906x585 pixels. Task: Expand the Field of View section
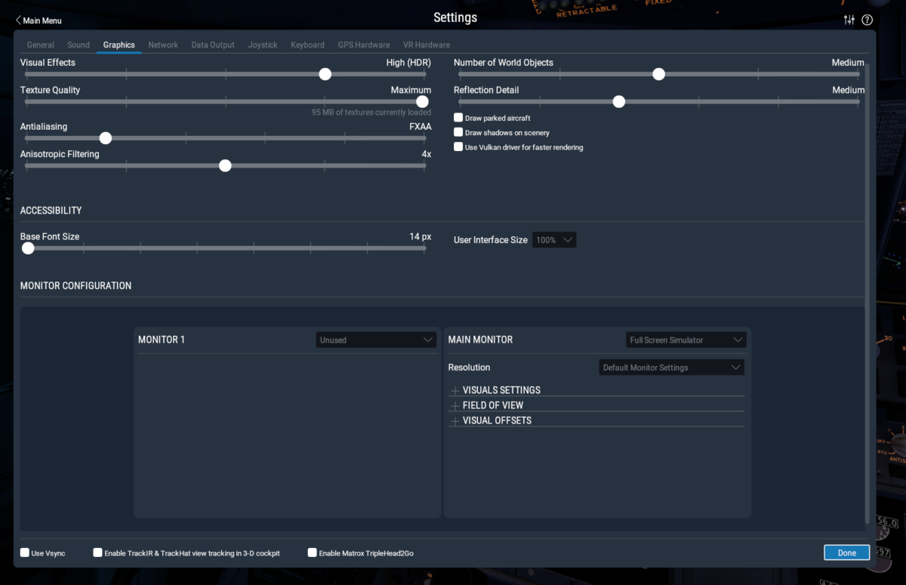click(x=454, y=405)
